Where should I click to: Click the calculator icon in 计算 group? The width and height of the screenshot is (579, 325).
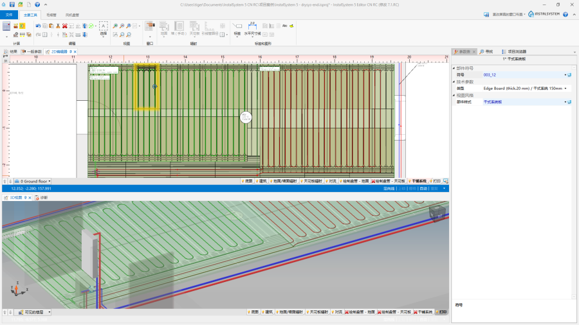(x=6, y=26)
